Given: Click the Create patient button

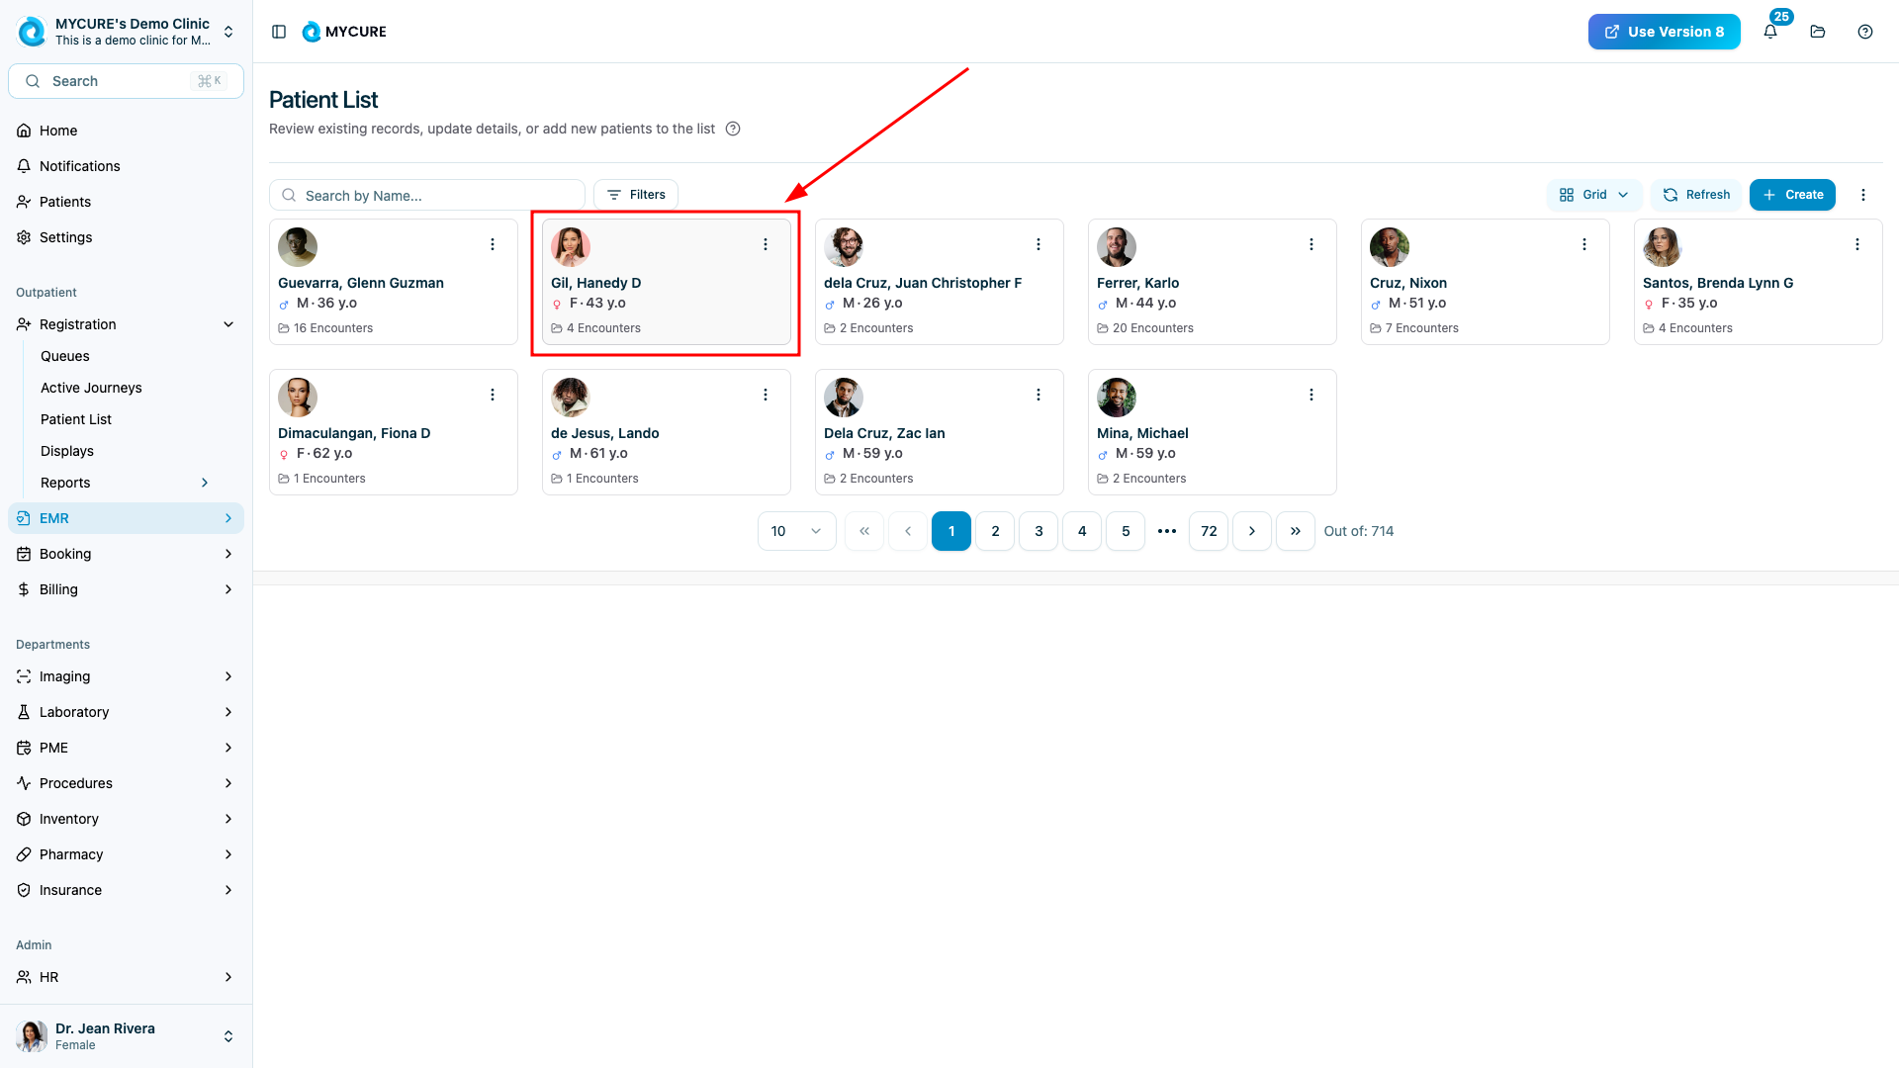Looking at the screenshot, I should point(1792,195).
